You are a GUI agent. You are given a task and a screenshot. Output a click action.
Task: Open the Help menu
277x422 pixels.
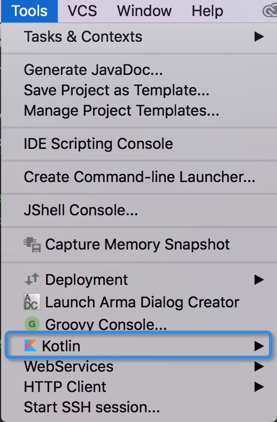point(207,11)
